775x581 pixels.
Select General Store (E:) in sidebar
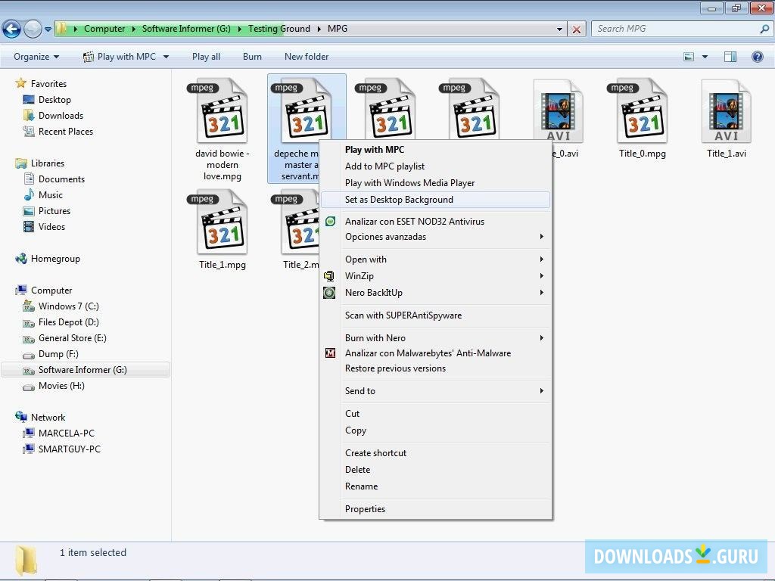point(72,338)
